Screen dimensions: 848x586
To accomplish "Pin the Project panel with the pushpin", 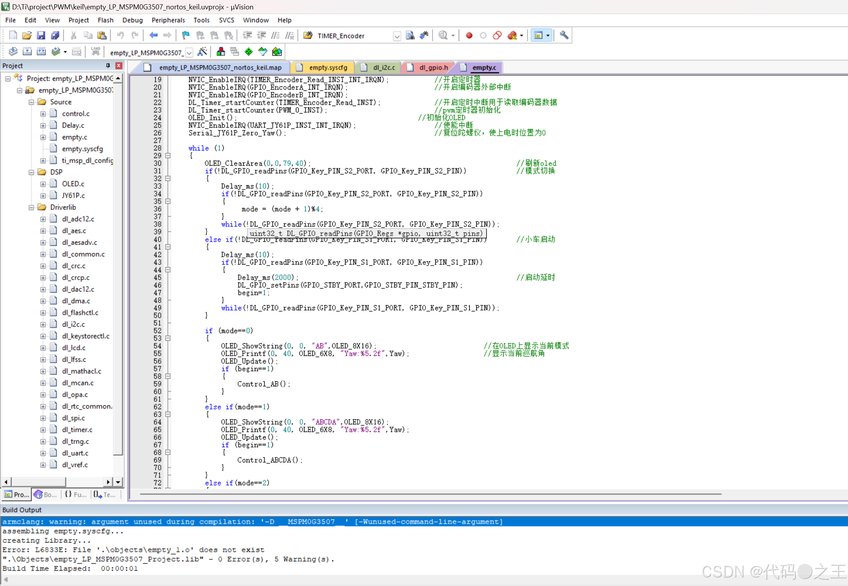I will 108,66.
